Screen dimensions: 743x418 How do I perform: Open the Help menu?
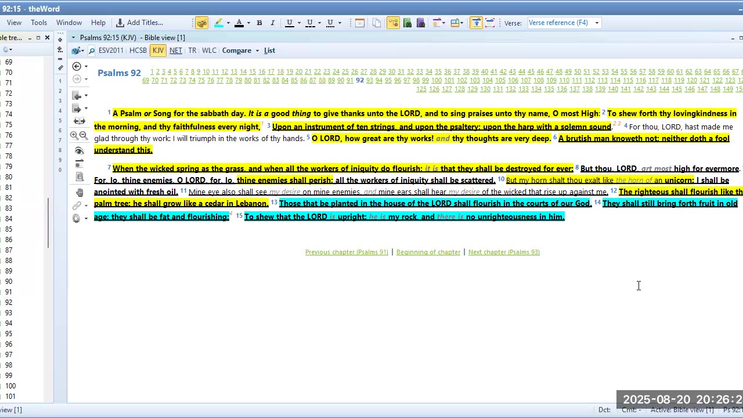98,23
